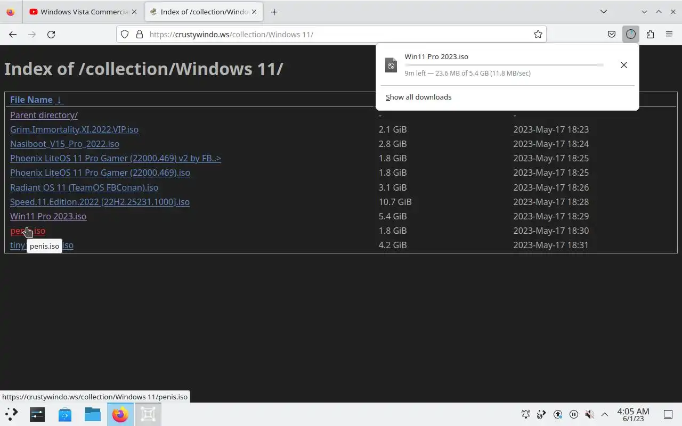Open the Firefox hamburger menu
This screenshot has height=426, width=682.
(669, 34)
